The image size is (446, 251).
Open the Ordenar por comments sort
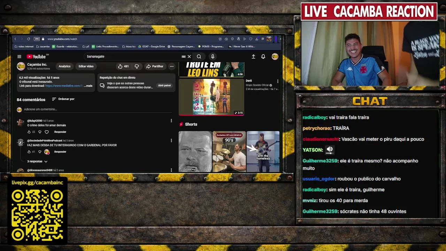click(63, 99)
